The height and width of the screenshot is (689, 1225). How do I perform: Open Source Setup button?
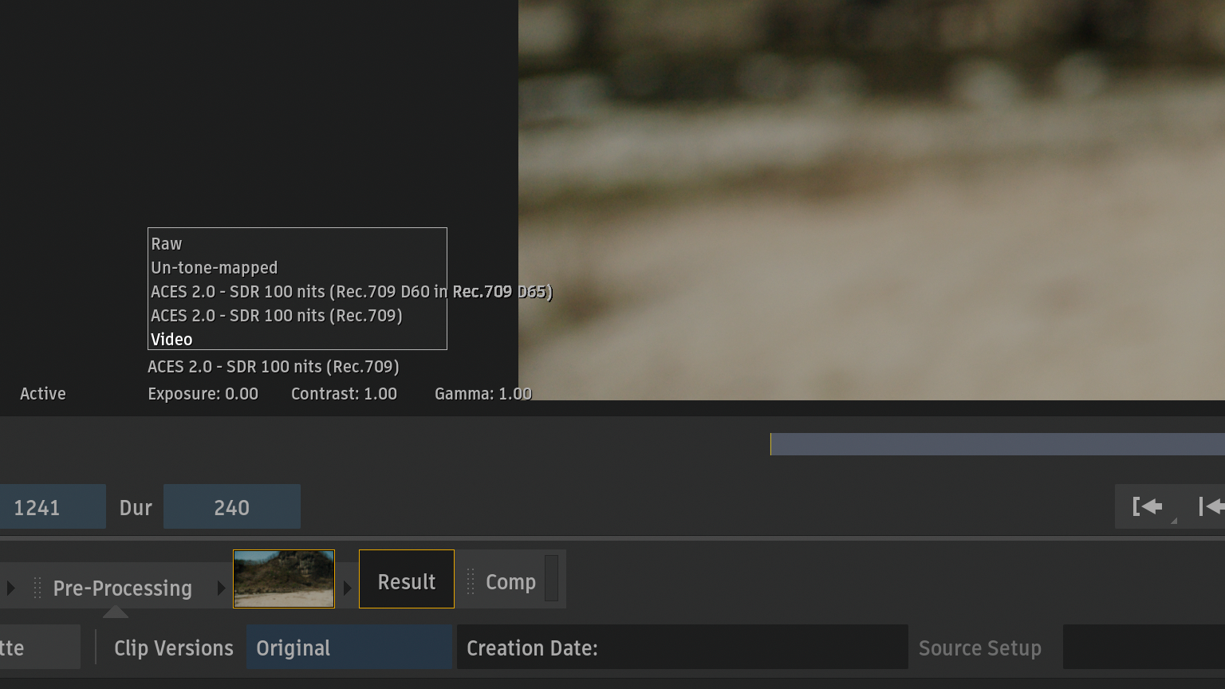click(x=980, y=648)
